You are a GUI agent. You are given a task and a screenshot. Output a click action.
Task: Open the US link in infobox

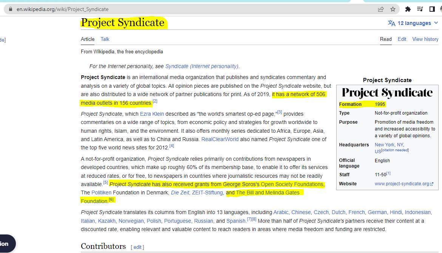pos(378,152)
